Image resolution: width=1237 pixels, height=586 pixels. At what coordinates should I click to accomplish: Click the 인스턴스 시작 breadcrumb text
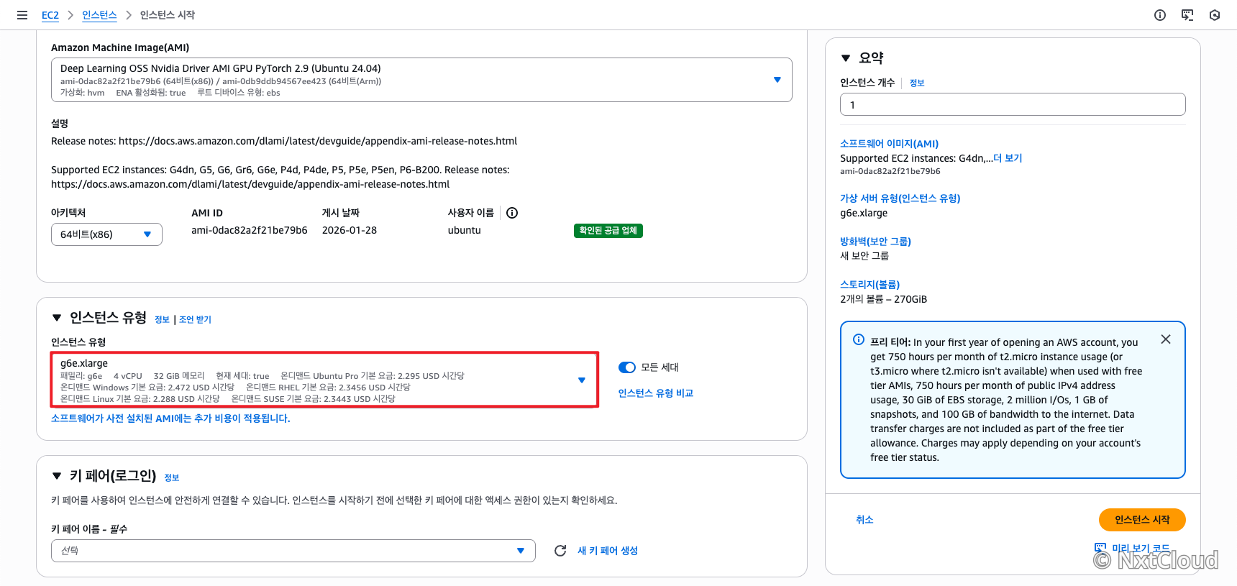coord(168,15)
